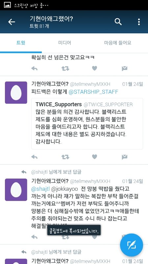The width and height of the screenshot is (148, 264).
Task: Switch to the 마음에 들어요 tab
Action: click(118, 43)
